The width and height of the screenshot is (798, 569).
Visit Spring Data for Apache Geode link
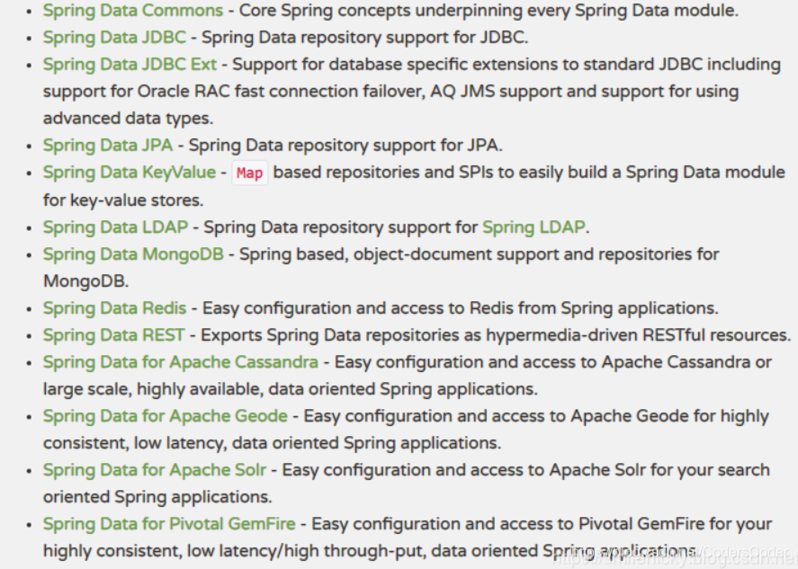click(x=166, y=416)
